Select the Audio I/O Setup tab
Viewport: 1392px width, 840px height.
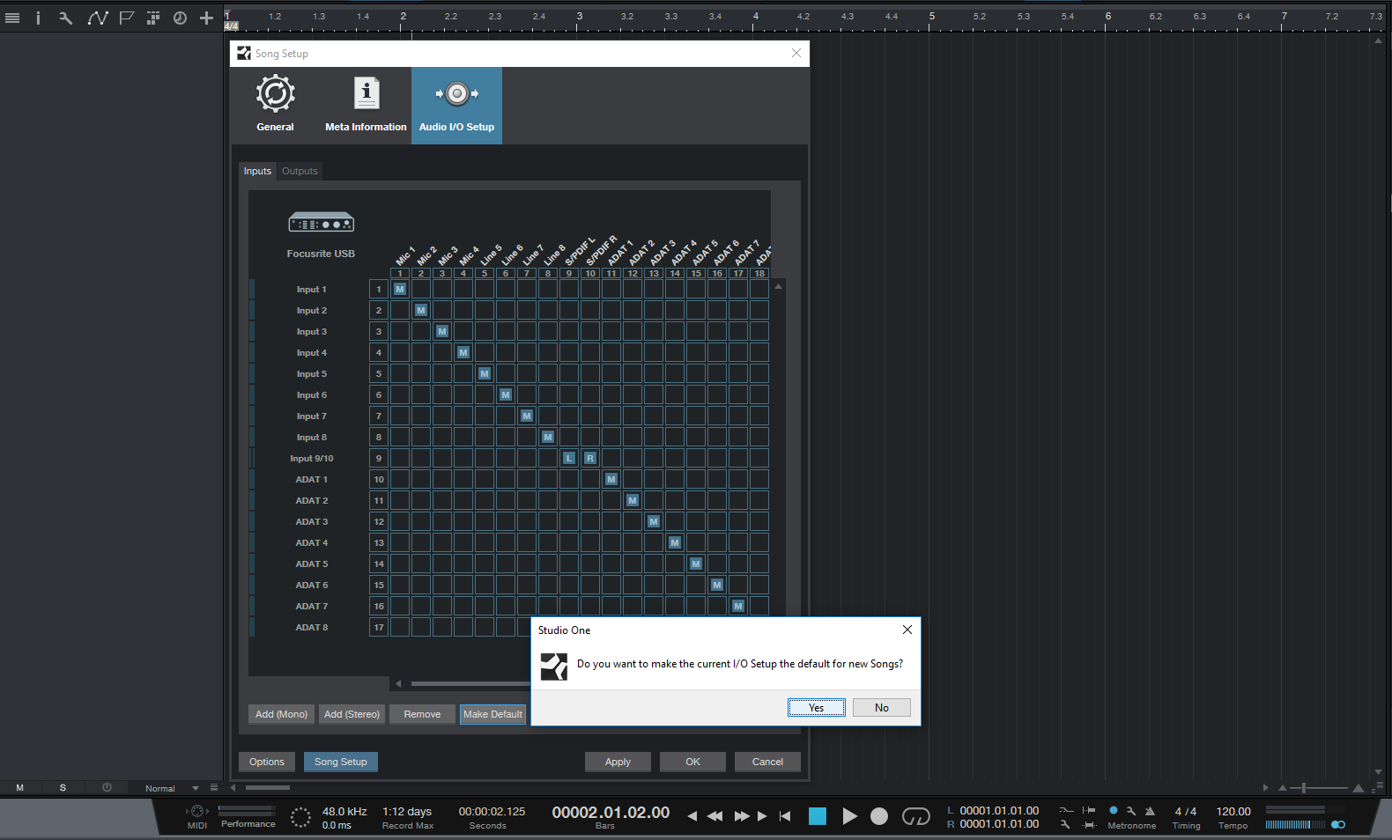tap(456, 106)
